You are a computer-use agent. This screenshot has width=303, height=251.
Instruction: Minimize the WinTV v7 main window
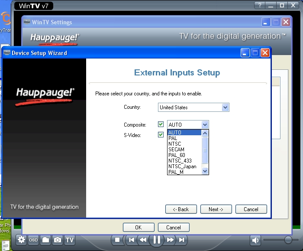tap(271, 5)
